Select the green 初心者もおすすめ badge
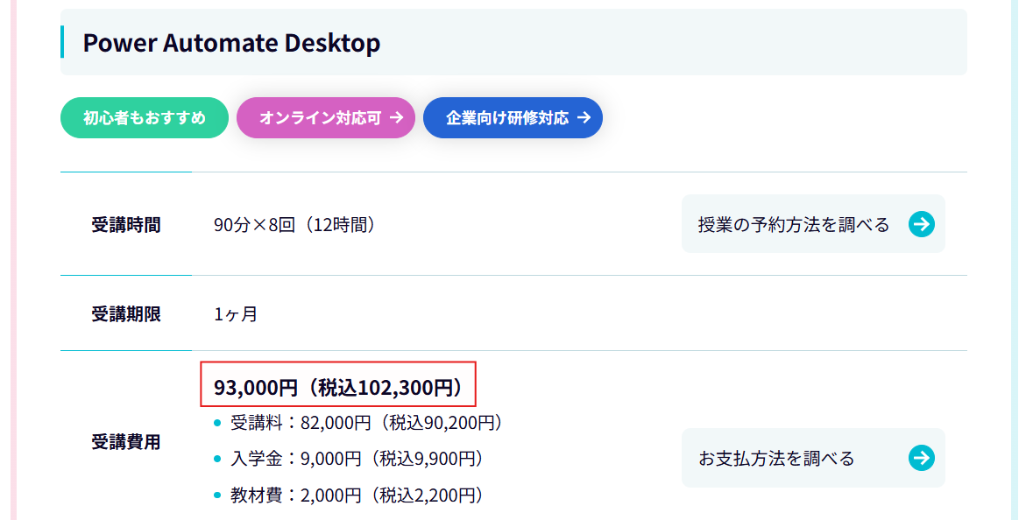This screenshot has height=520, width=1026. click(x=145, y=117)
